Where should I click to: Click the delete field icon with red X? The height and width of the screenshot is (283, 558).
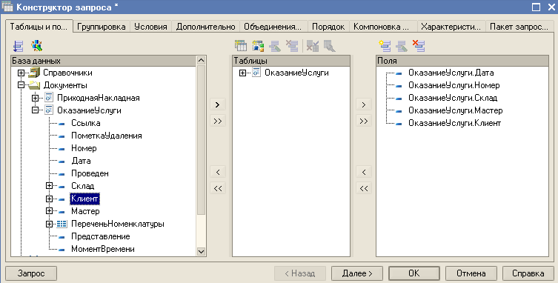pyautogui.click(x=419, y=46)
